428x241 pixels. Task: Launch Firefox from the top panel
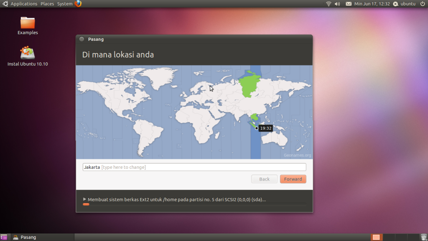(77, 4)
